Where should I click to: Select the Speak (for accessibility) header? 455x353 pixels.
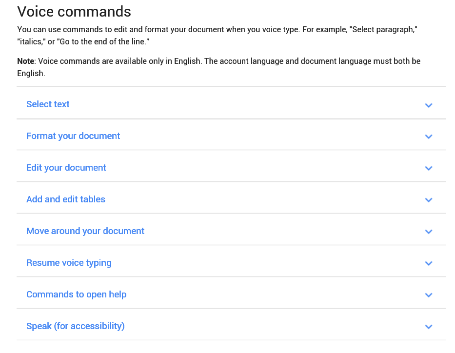[75, 326]
